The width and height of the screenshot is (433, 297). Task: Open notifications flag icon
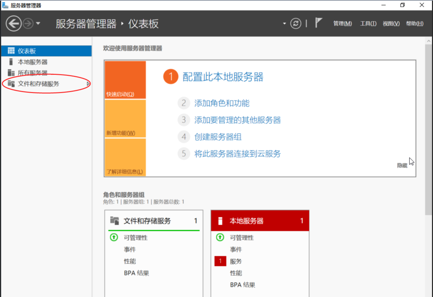click(318, 23)
